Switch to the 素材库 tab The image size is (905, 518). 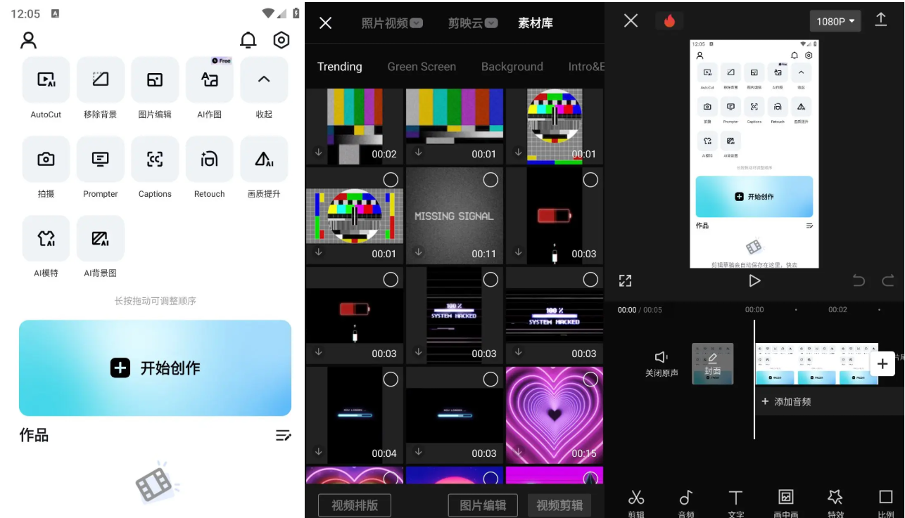tap(536, 23)
